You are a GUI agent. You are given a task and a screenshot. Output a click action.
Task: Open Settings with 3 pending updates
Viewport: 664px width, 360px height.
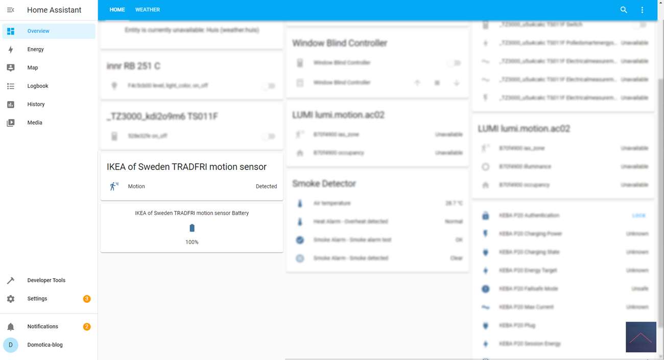point(49,299)
